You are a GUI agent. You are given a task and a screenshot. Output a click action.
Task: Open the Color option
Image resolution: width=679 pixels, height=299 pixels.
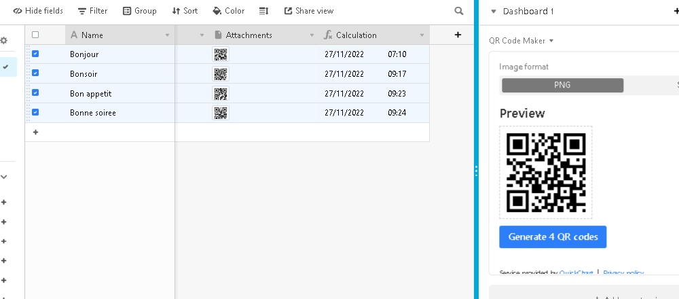[229, 11]
